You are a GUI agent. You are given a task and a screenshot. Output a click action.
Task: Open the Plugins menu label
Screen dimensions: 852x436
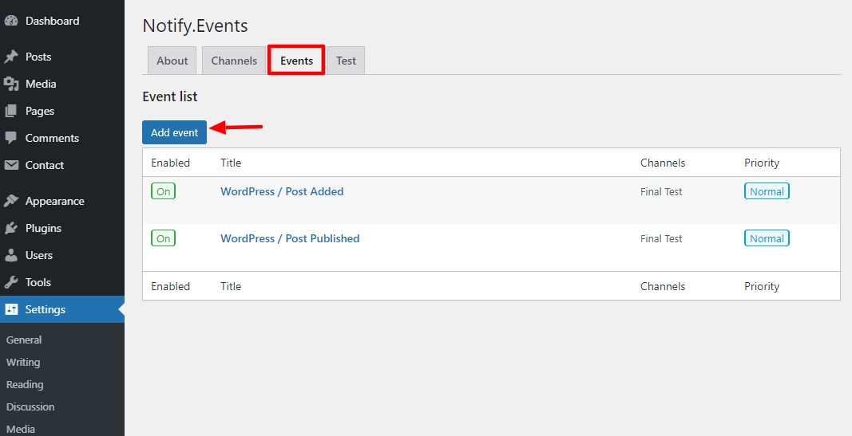tap(43, 228)
